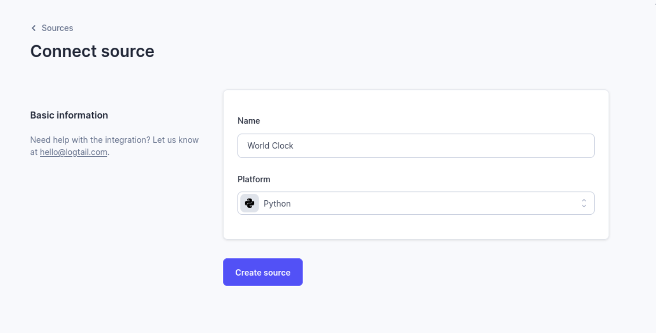This screenshot has height=333, width=656.
Task: Click the Python logo icon
Action: coord(250,204)
